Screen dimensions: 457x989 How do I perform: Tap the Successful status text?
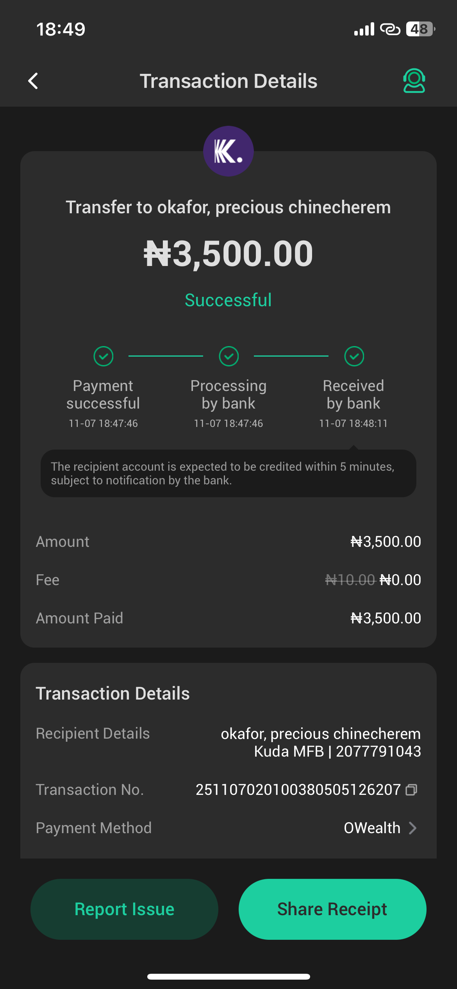click(x=228, y=300)
